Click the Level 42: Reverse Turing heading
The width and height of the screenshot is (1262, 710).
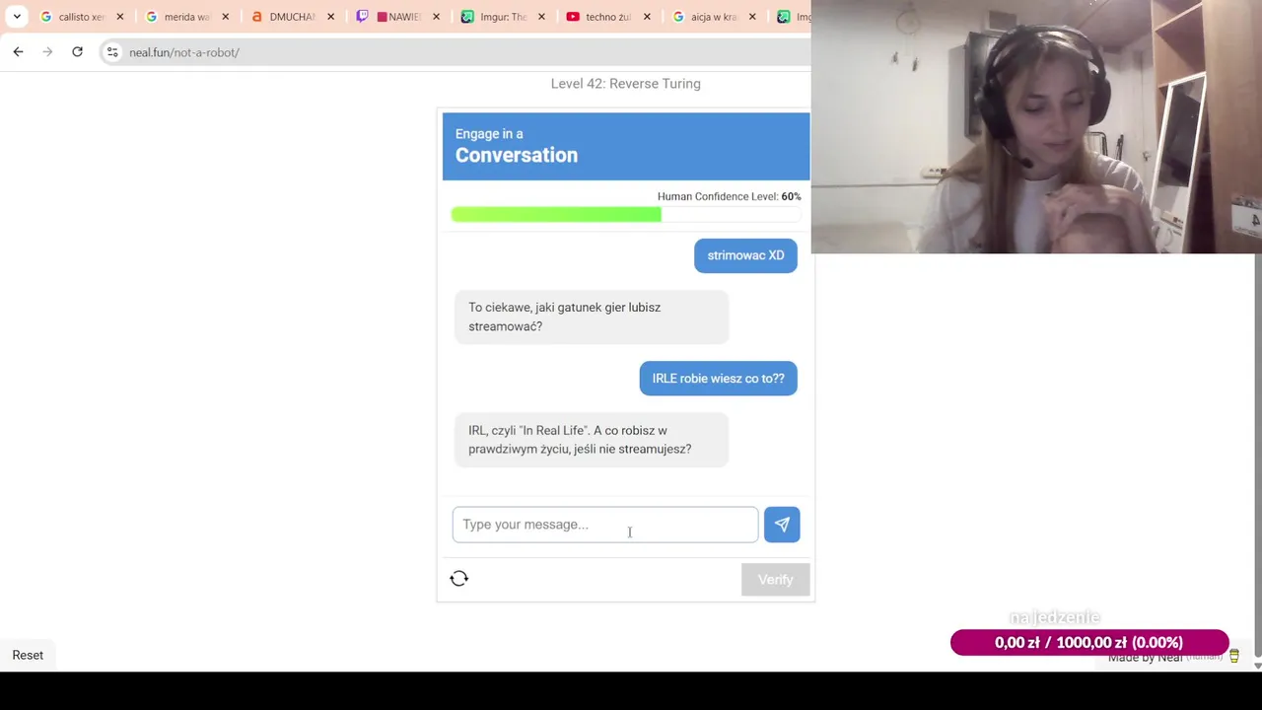pyautogui.click(x=626, y=84)
